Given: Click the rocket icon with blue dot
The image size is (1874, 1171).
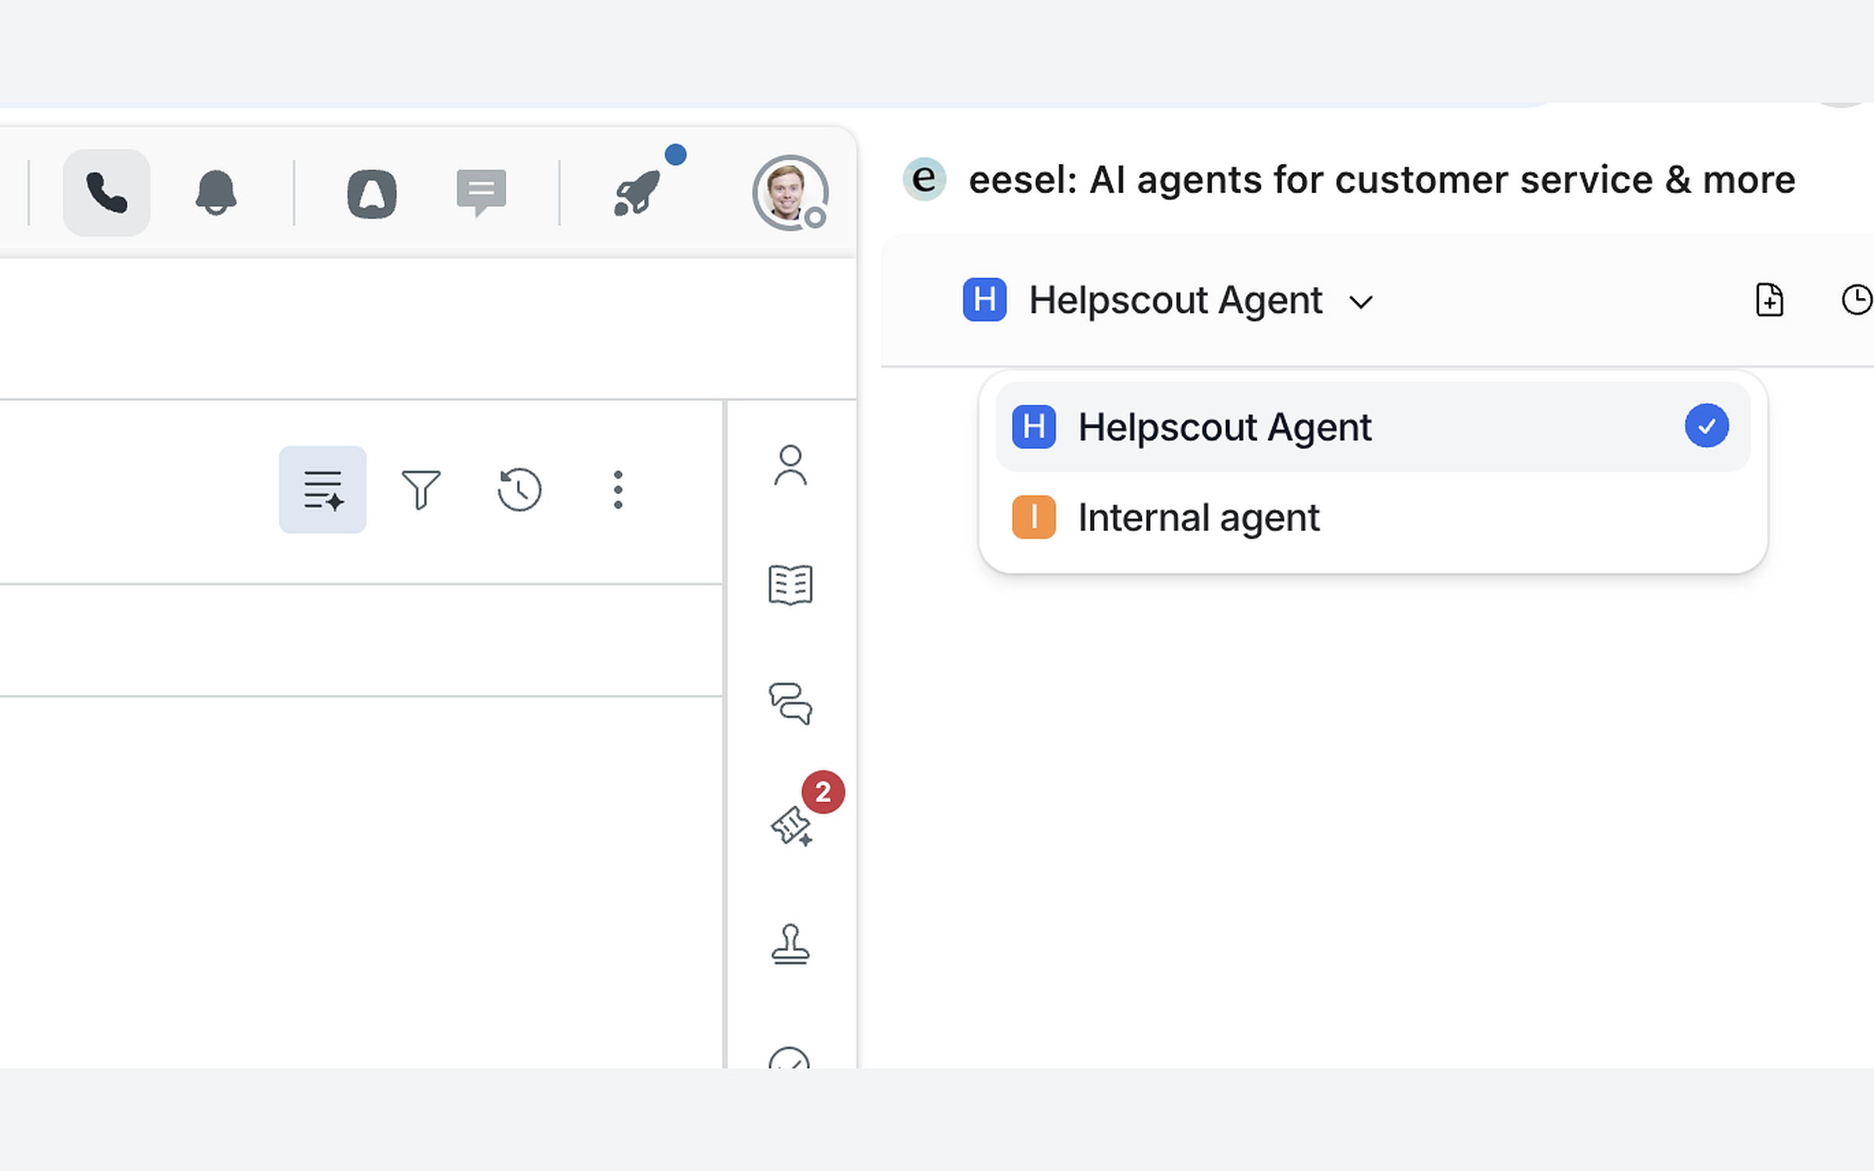Looking at the screenshot, I should (x=639, y=193).
